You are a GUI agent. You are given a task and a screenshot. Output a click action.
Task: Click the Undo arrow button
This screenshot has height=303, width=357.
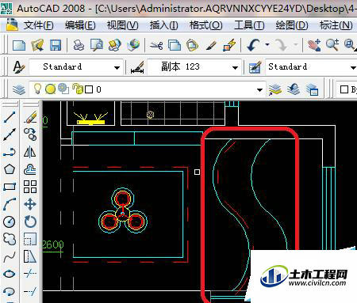tap(253, 45)
